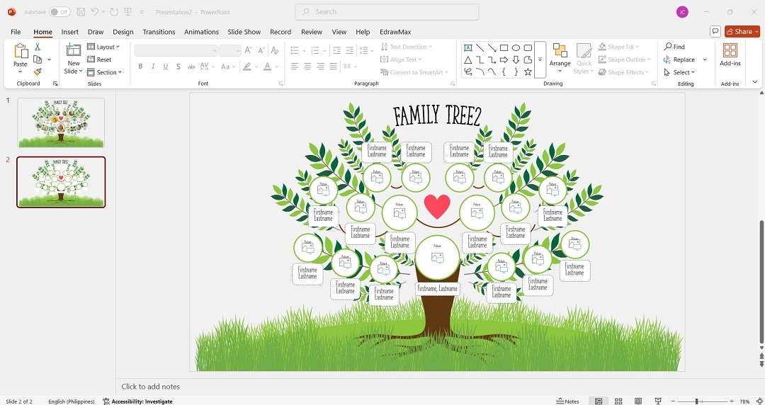Screen dimensions: 765x405
Task: Open the EdrawMax tab
Action: (x=395, y=32)
